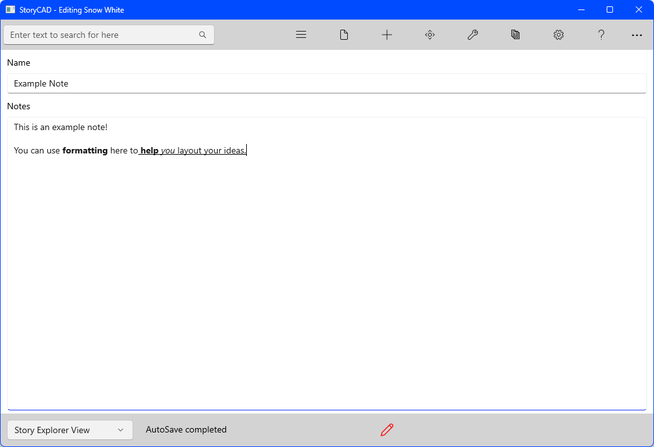The width and height of the screenshot is (654, 447).
Task: Show more options via ellipsis button
Action: [x=637, y=35]
